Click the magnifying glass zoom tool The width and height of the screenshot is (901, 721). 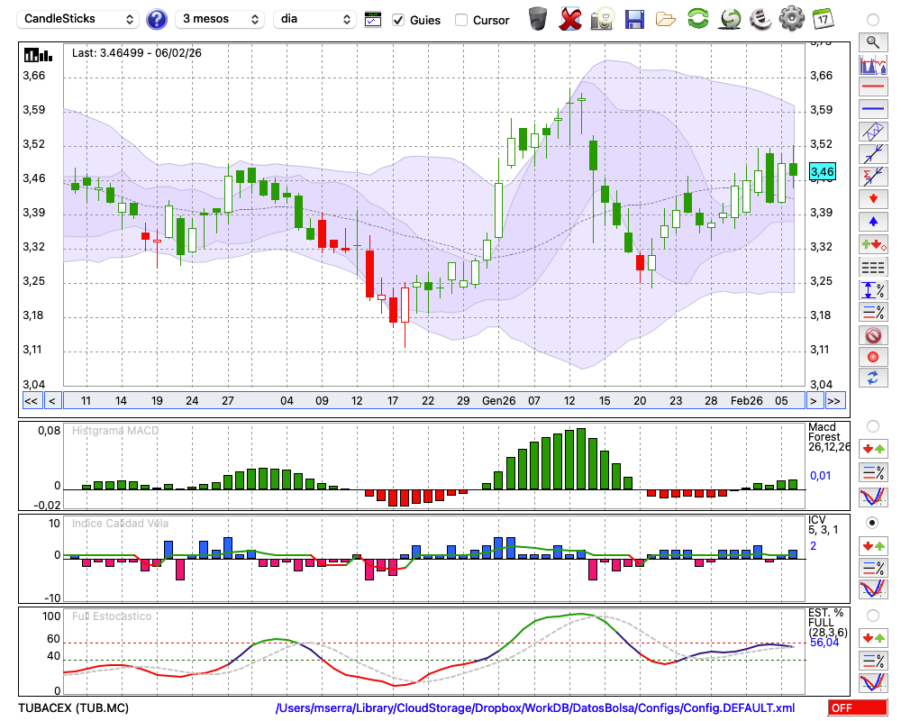point(872,41)
